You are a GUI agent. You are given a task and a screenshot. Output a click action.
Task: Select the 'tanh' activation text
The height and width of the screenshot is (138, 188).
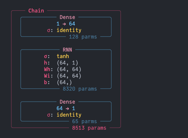(x=63, y=56)
